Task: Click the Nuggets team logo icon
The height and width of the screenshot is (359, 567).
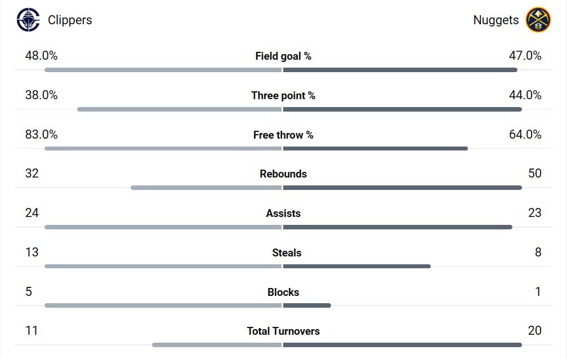Action: coord(538,20)
